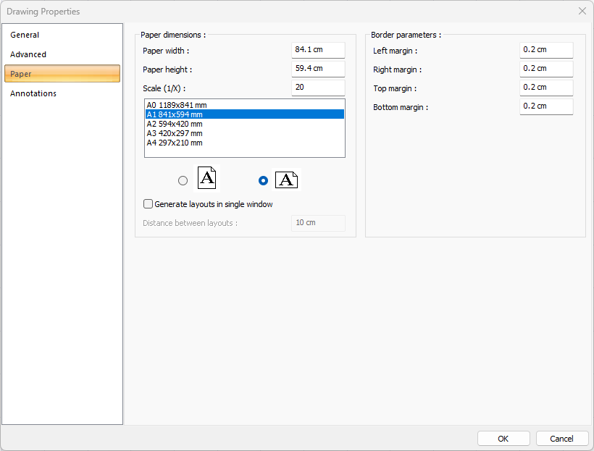Viewport: 594px width, 451px height.
Task: Click the portrait orientation page icon
Action: click(206, 179)
